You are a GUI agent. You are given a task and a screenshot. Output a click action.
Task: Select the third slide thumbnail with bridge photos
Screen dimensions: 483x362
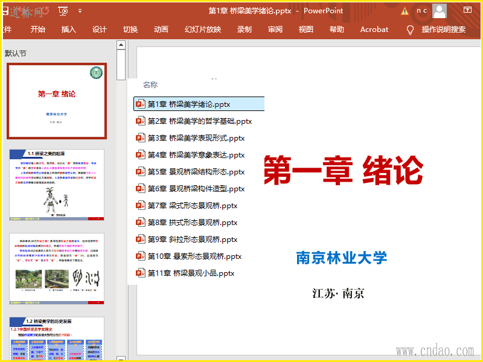pos(57,268)
